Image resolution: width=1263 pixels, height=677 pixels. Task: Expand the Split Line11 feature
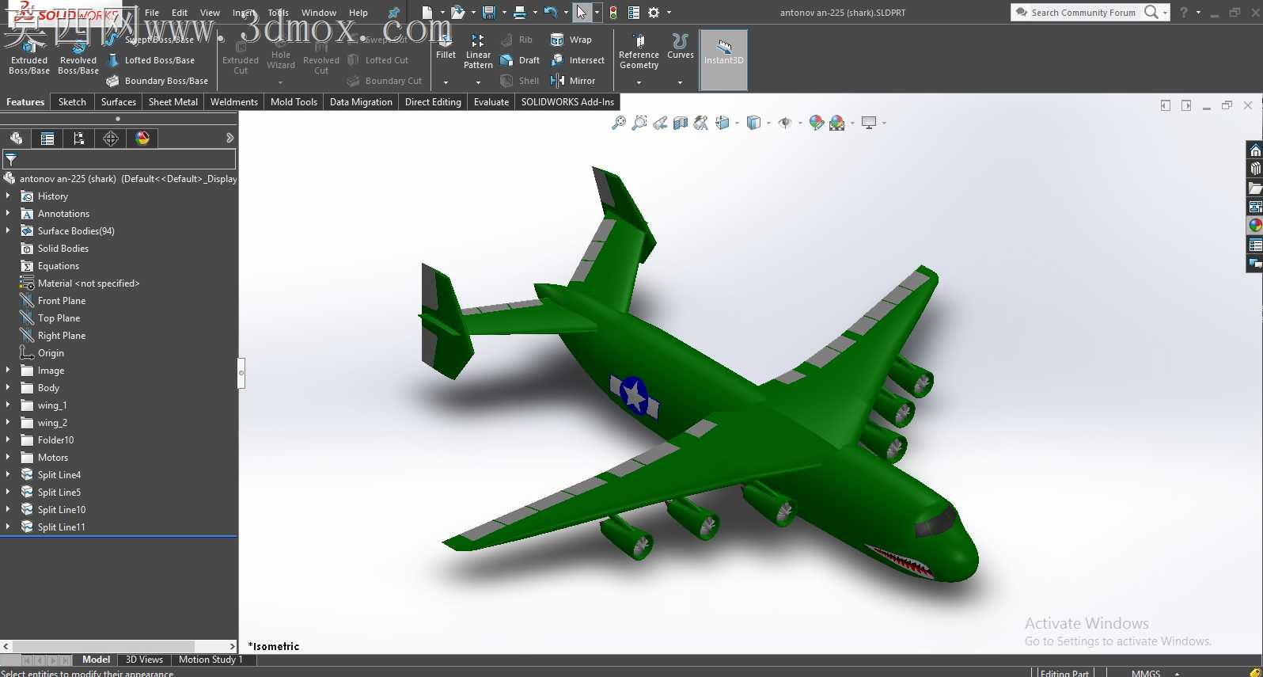click(x=8, y=527)
